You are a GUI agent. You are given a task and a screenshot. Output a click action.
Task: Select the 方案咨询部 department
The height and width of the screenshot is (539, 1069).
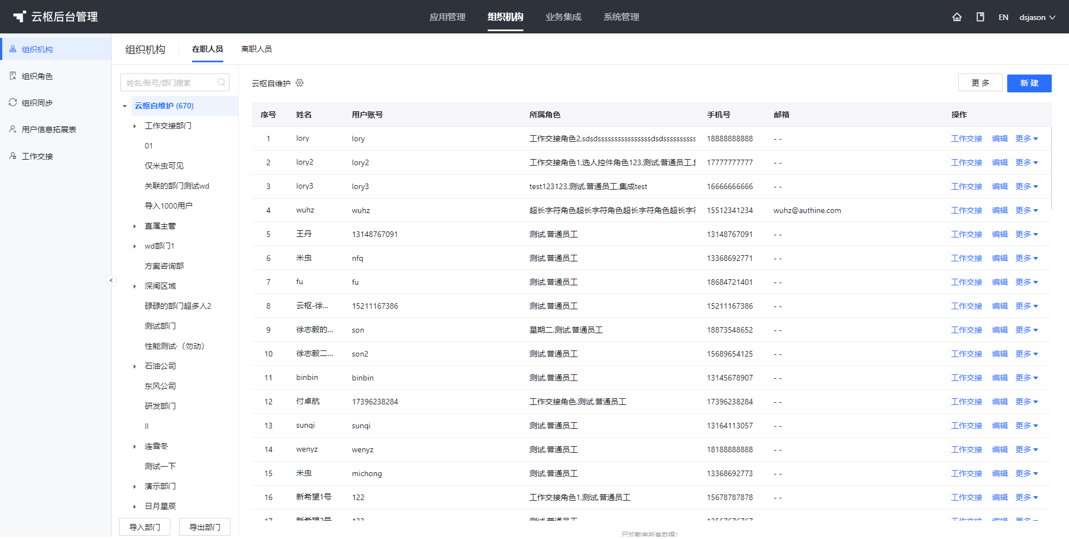tap(164, 266)
